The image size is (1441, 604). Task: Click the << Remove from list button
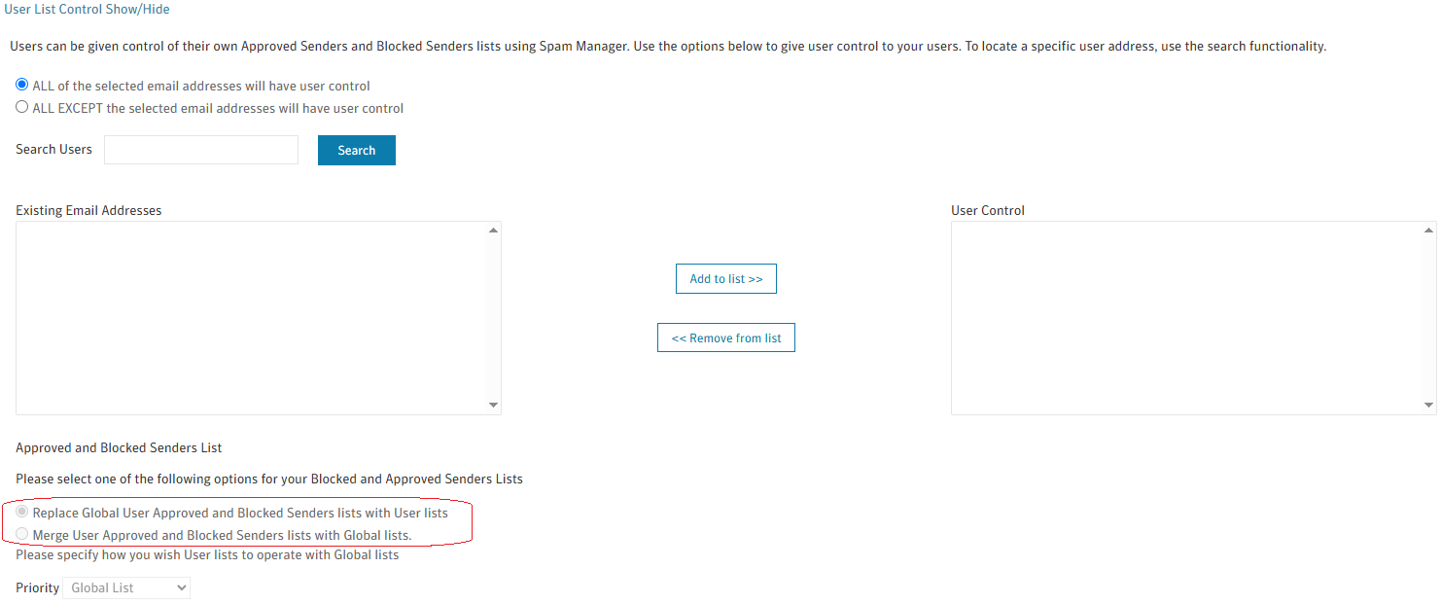click(x=726, y=338)
